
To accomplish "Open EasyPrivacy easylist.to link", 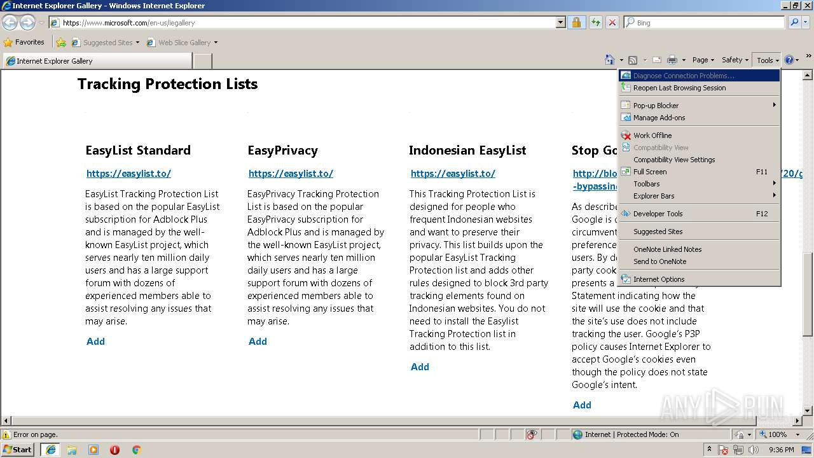I will point(291,174).
